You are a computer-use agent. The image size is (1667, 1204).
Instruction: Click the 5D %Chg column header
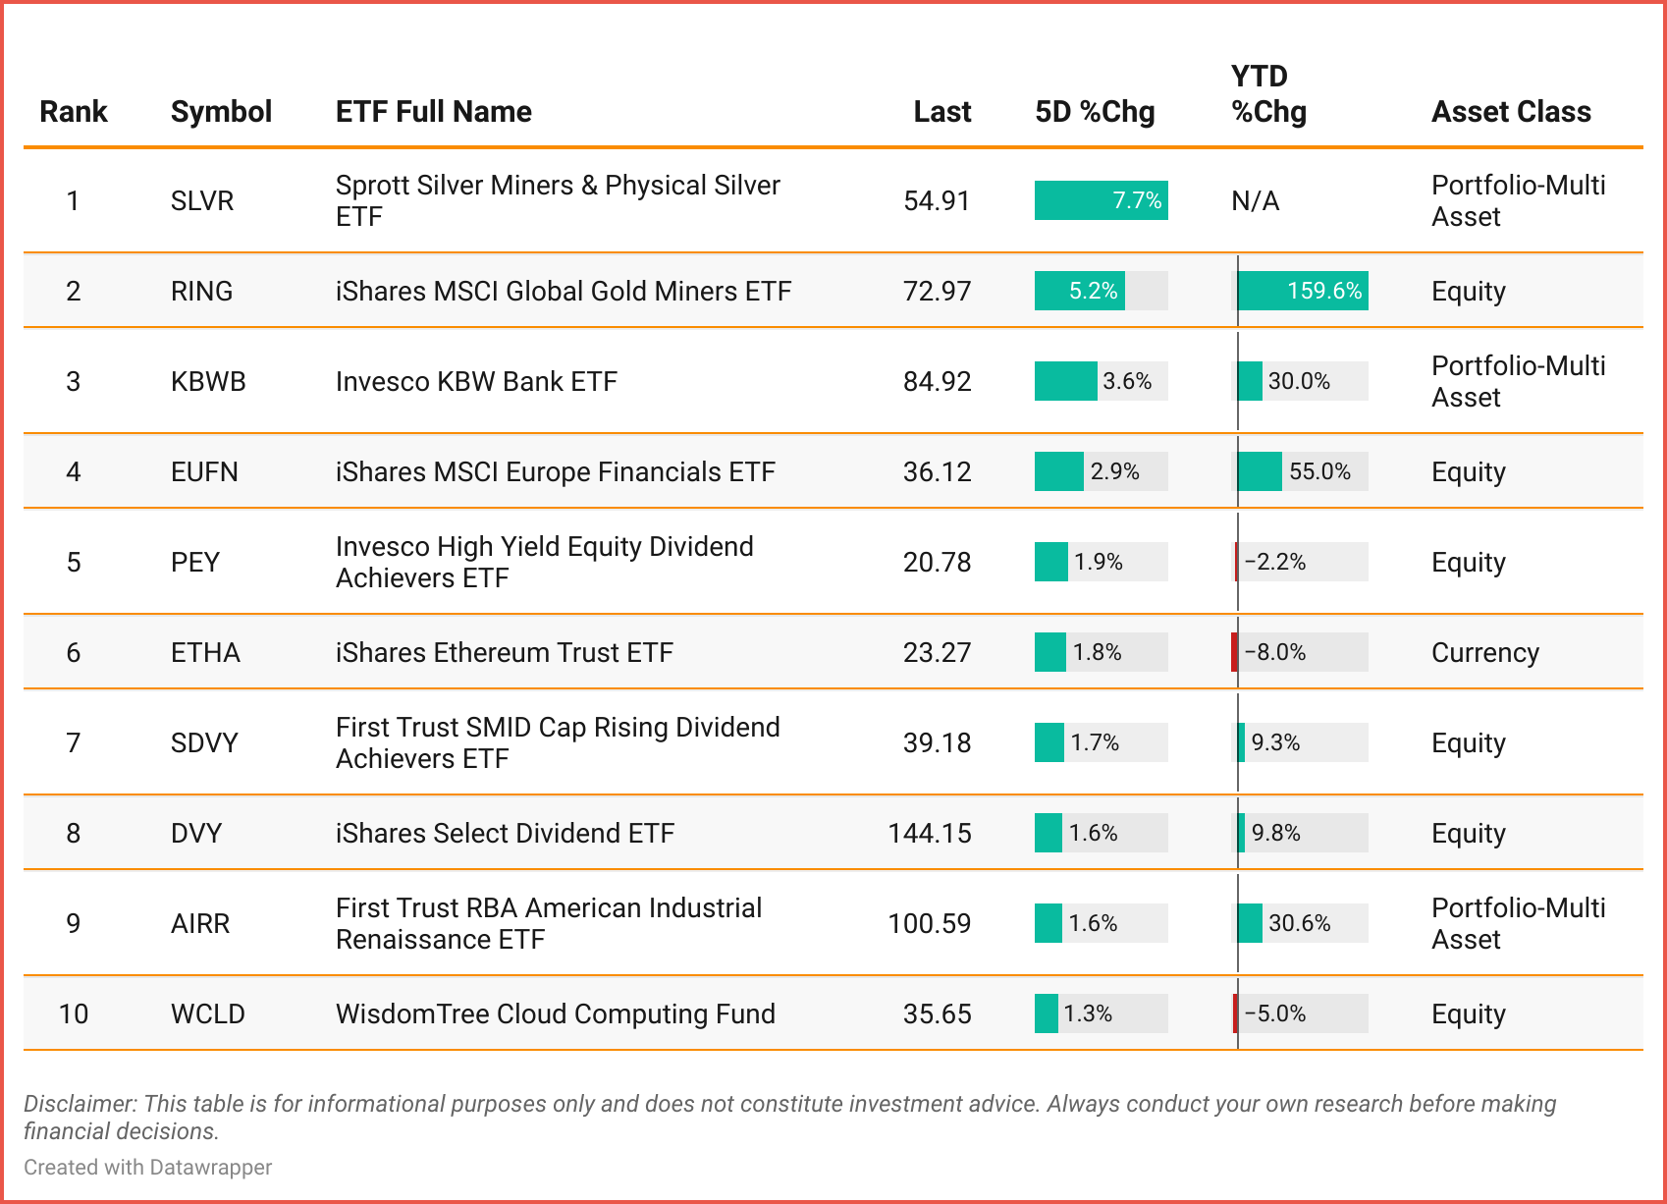(x=1095, y=112)
